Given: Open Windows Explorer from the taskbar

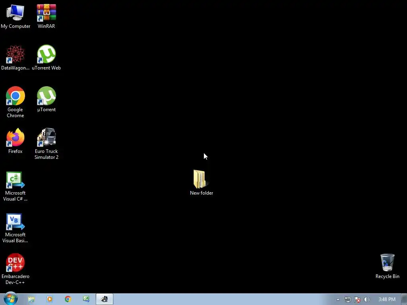Looking at the screenshot, I should [31, 299].
